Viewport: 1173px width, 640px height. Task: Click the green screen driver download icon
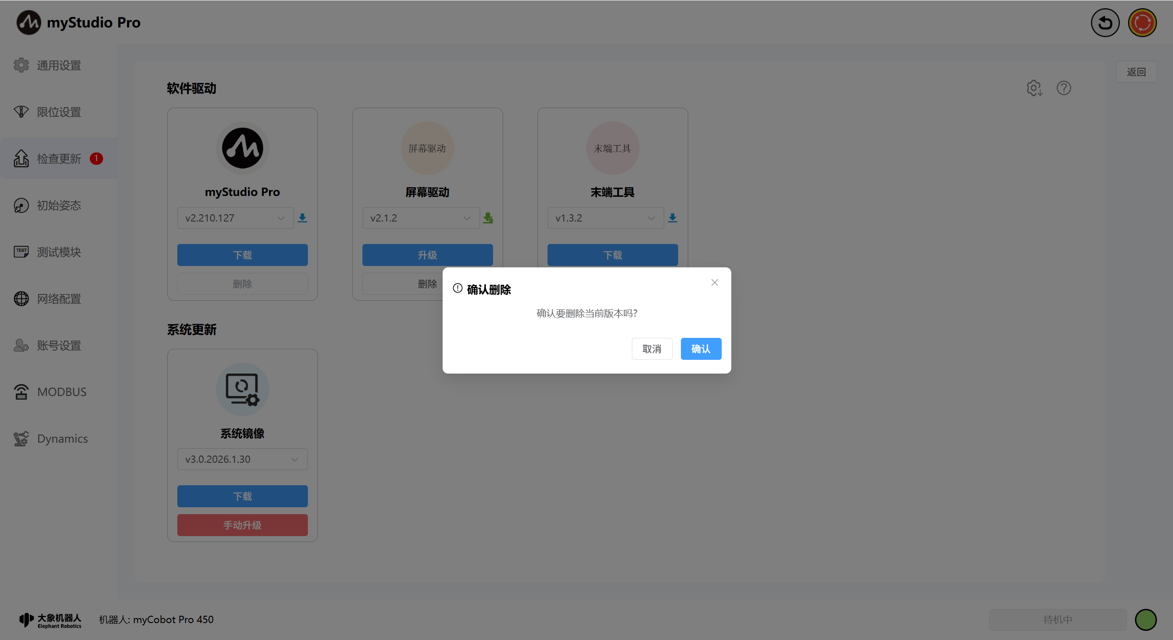pyautogui.click(x=488, y=218)
